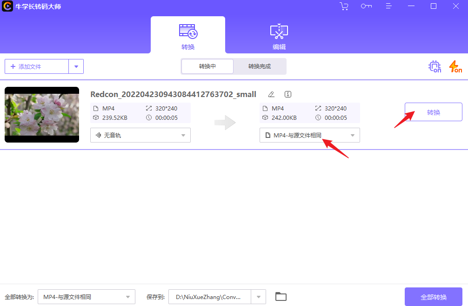
Task: Toggle the lightning speed mode off
Action: pyautogui.click(x=455, y=66)
